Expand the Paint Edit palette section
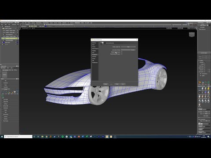Viewport: 211px width, 158px height. (6, 87)
